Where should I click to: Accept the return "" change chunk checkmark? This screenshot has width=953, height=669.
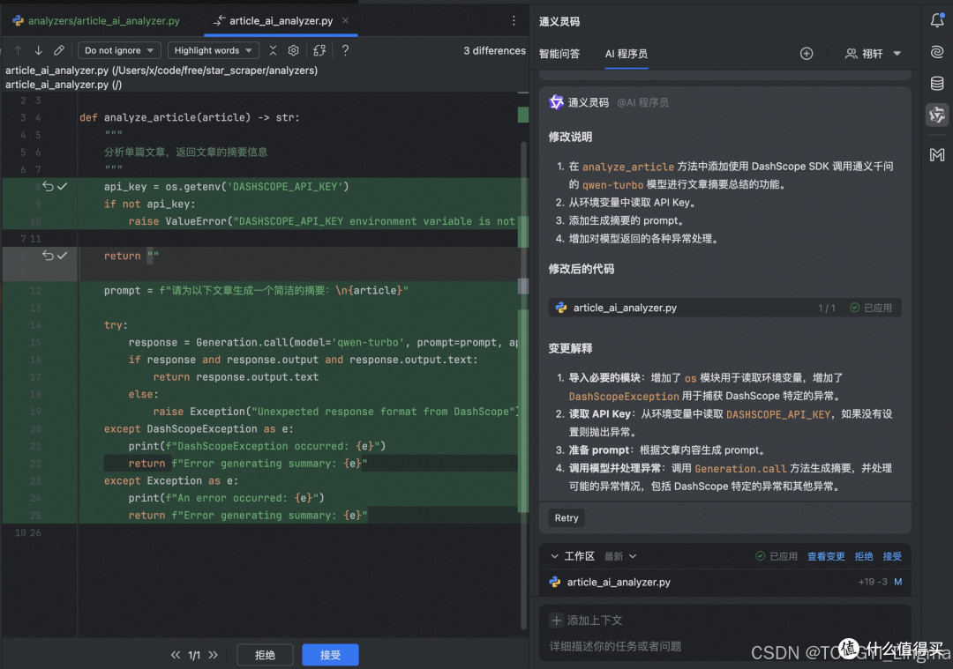62,256
